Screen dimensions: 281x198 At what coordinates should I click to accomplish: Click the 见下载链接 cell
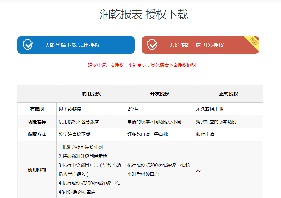pos(70,109)
